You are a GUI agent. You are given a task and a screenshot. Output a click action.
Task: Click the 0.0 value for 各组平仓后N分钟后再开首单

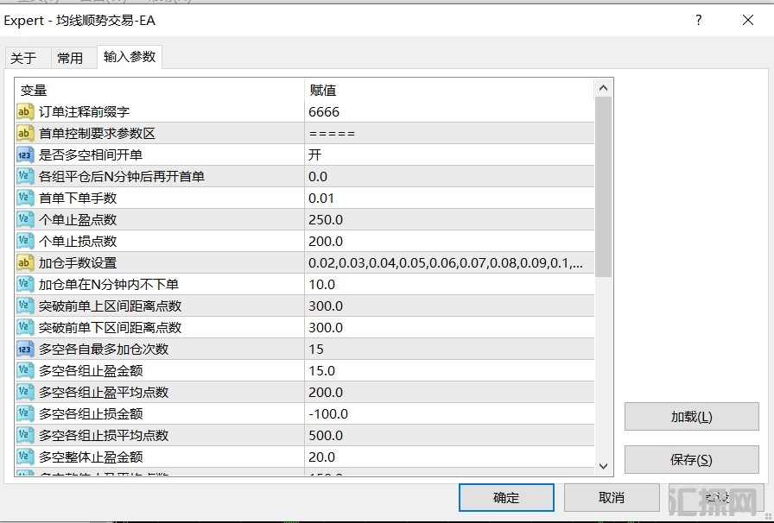click(x=318, y=177)
